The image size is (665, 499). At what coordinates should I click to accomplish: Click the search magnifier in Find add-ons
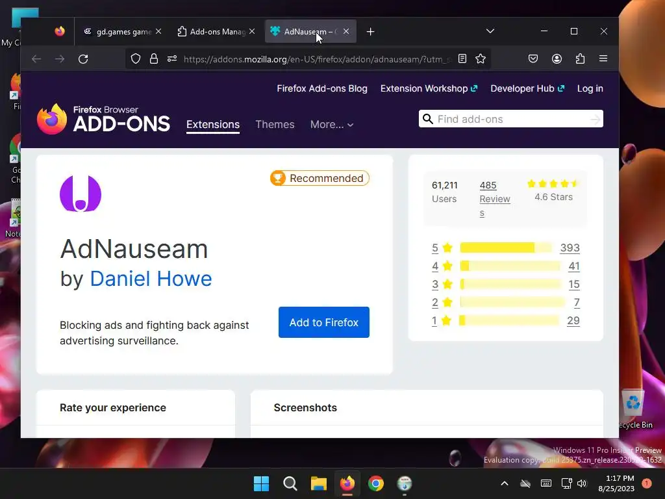coord(428,119)
